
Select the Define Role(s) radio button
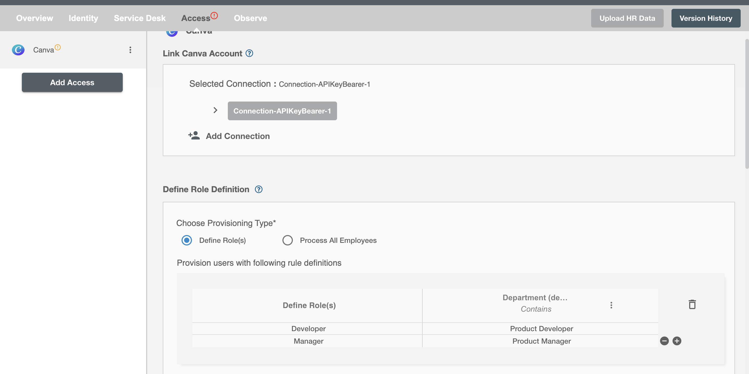click(x=186, y=240)
